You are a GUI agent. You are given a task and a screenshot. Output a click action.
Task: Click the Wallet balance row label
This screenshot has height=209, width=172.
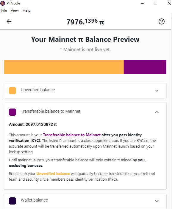click(x=34, y=200)
